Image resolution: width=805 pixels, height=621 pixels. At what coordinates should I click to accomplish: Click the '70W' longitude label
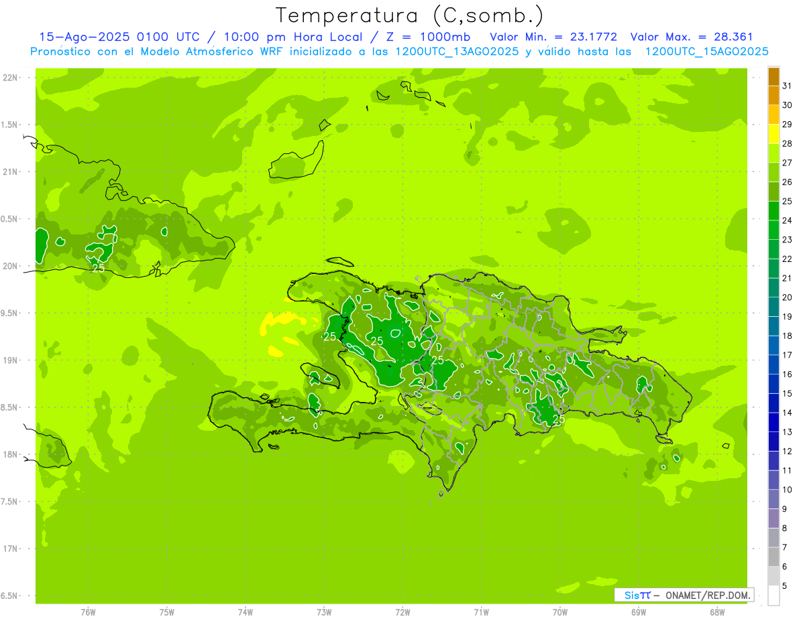560,612
